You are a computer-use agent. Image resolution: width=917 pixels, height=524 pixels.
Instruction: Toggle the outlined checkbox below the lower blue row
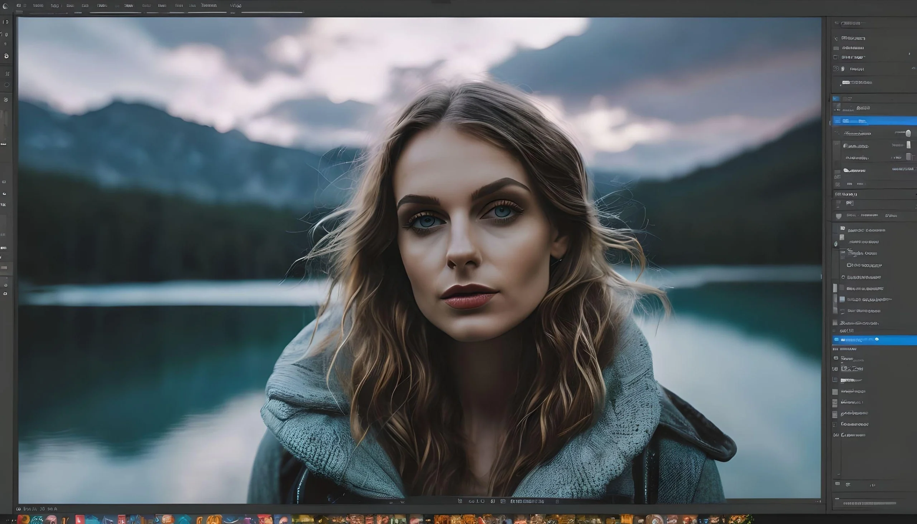tap(835, 380)
